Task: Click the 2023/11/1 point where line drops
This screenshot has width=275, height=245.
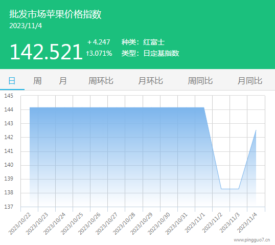Action: pos(204,107)
